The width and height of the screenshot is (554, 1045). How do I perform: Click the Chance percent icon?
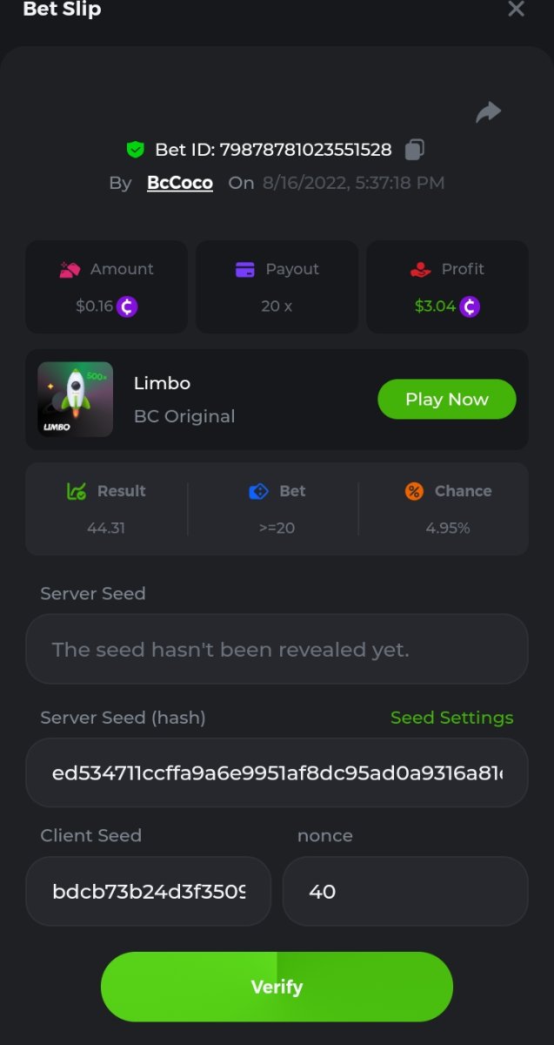[x=414, y=491]
